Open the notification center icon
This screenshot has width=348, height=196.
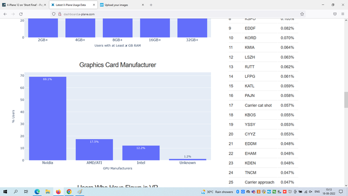tap(341, 192)
